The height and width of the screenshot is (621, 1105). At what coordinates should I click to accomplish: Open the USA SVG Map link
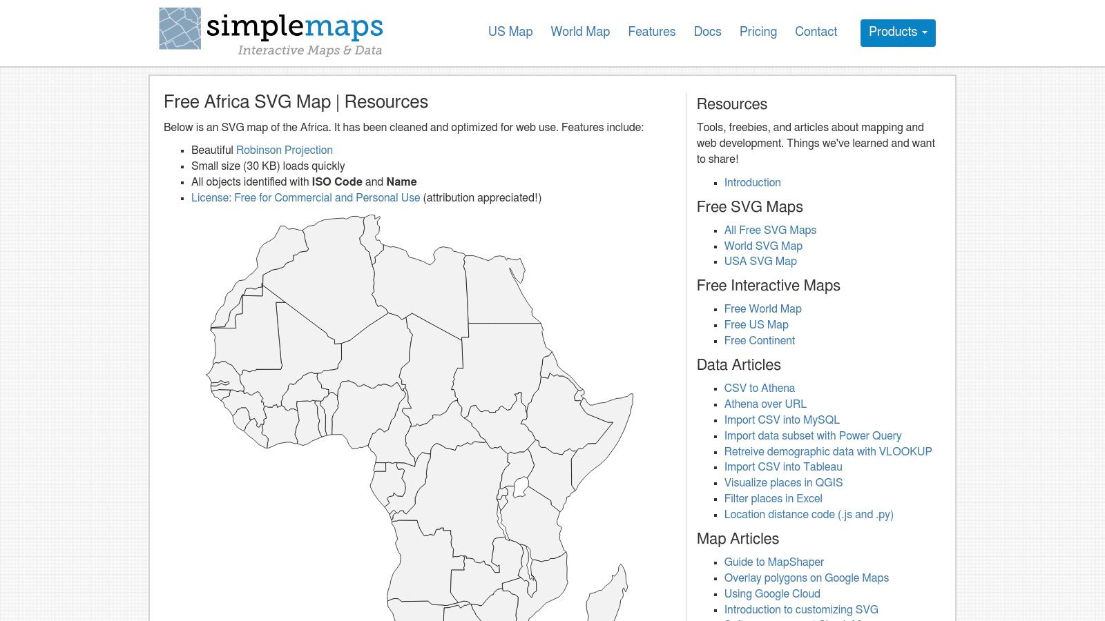point(760,262)
